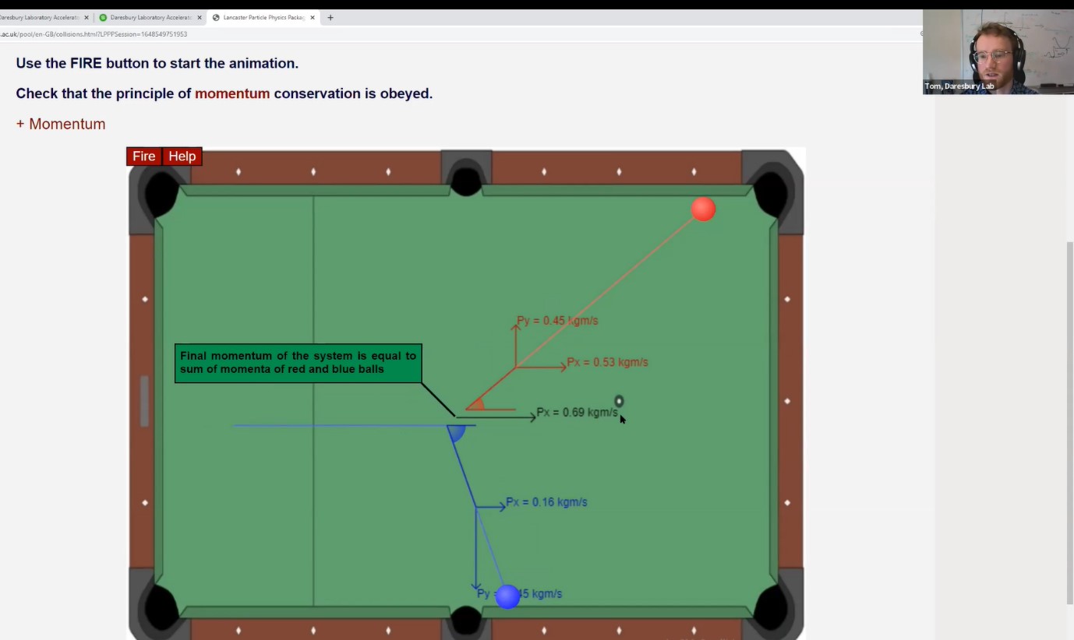This screenshot has width=1074, height=640.
Task: Close the middle Daresbury Laboratory tab
Action: [x=200, y=16]
